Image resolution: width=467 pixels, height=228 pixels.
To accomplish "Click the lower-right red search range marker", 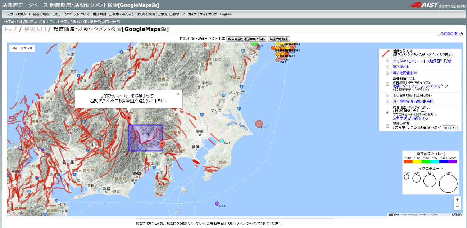I will pos(162,144).
